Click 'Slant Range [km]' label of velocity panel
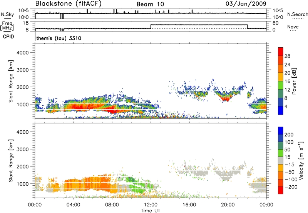 point(11,161)
